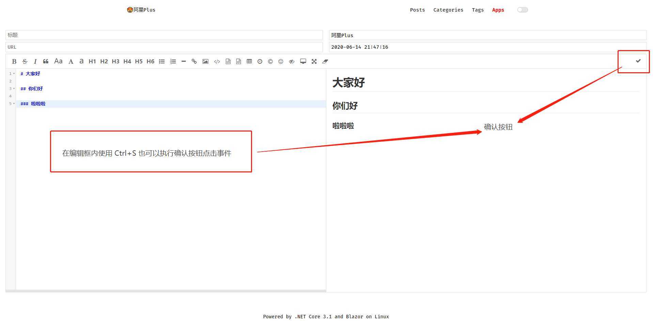Click the editor line "# 大家好"
The image size is (653, 321).
(30, 74)
